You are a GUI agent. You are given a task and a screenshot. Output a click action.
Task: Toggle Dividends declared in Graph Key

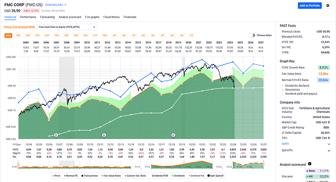point(296,86)
